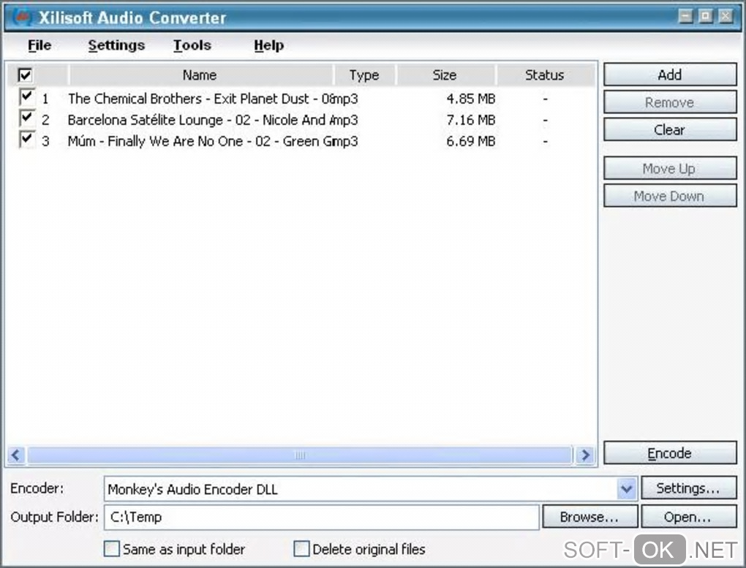Minimize the Xilisoft Audio Converter window
Screen dimensions: 746x568
point(685,16)
